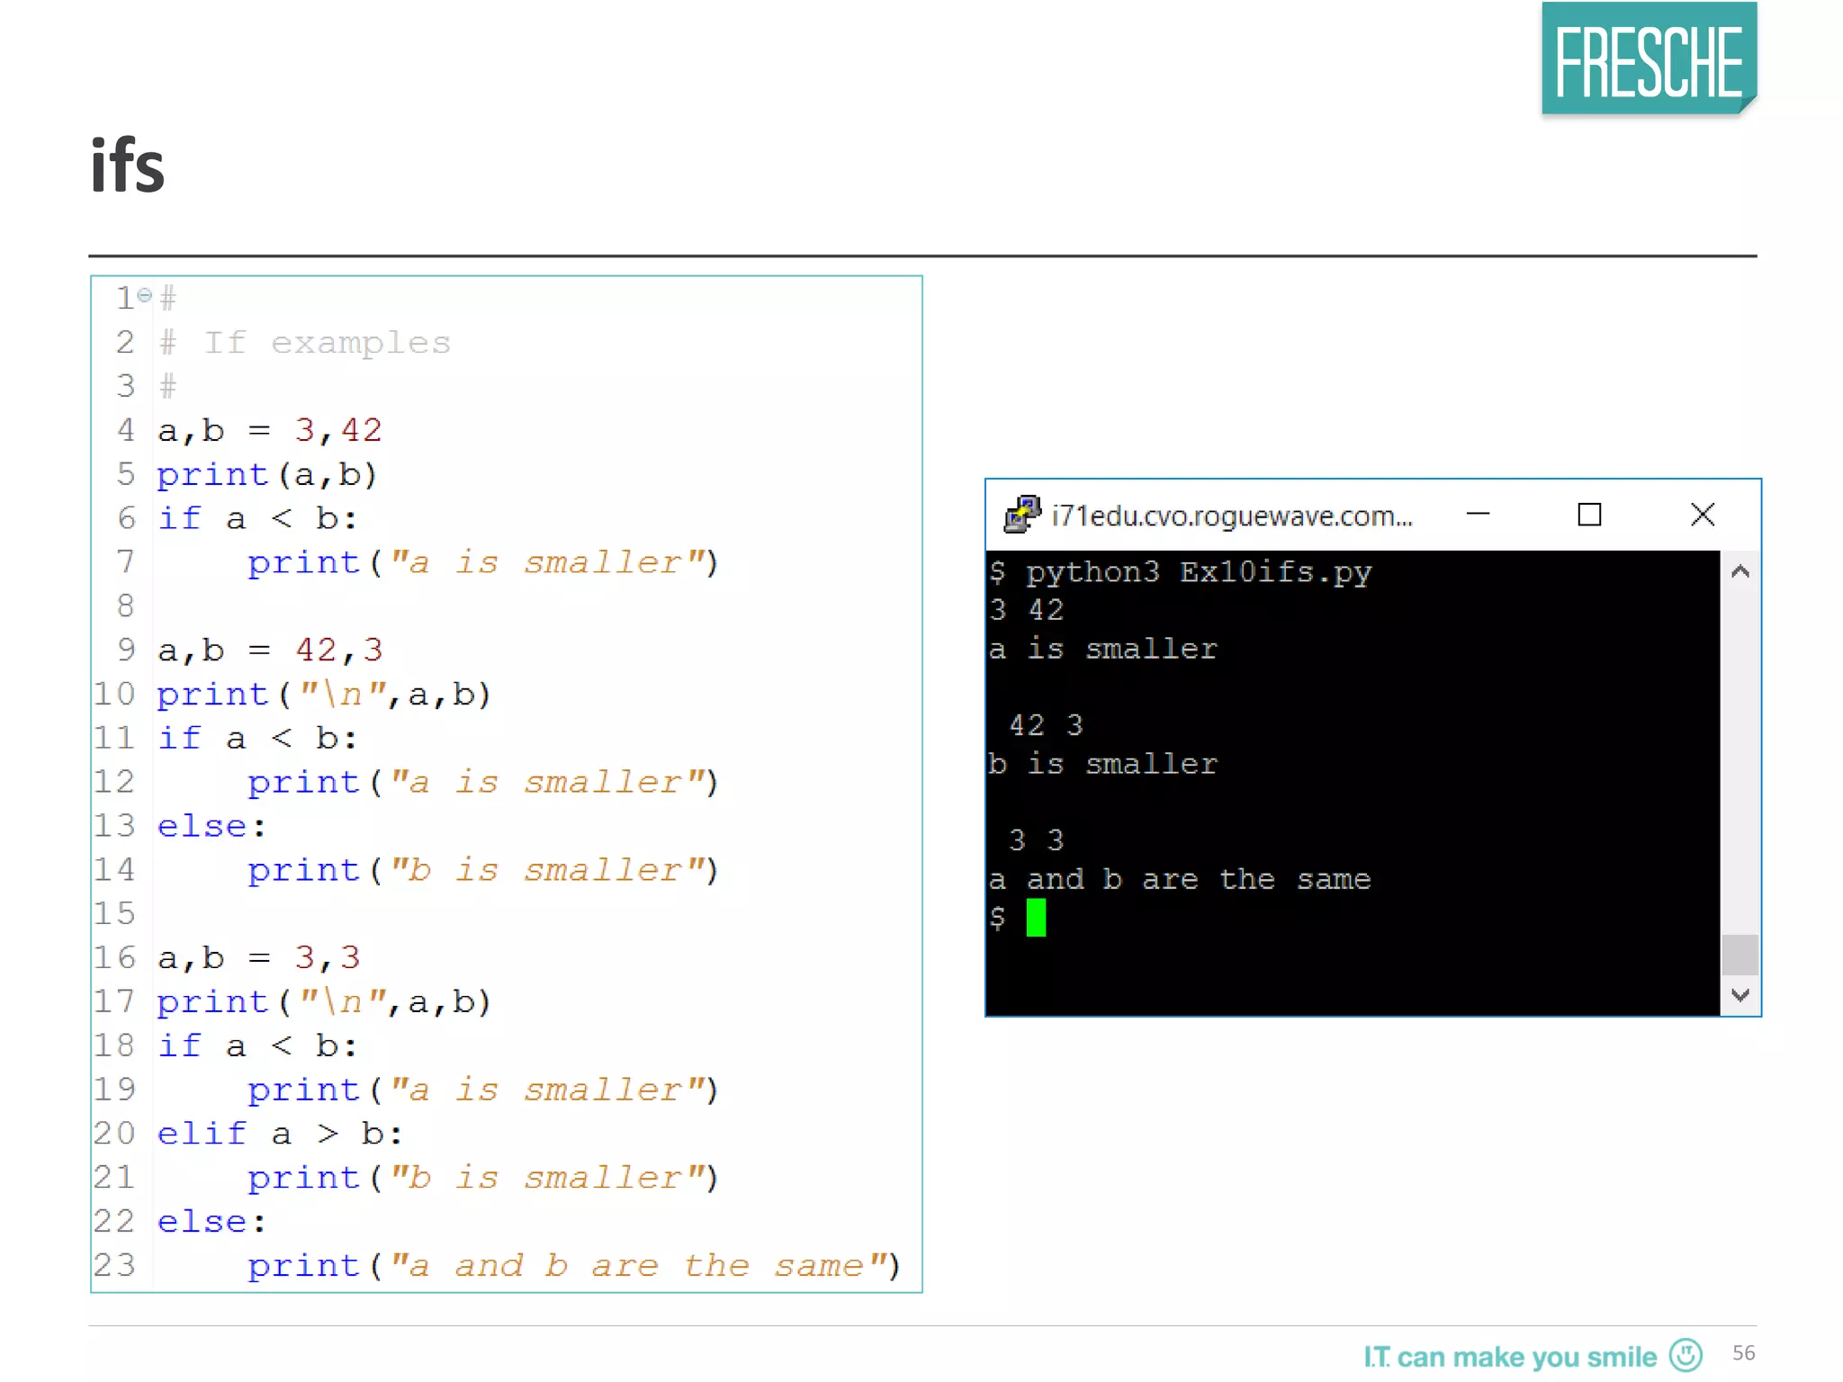Click the 'ifs' slide heading
The image size is (1843, 1382).
point(128,166)
